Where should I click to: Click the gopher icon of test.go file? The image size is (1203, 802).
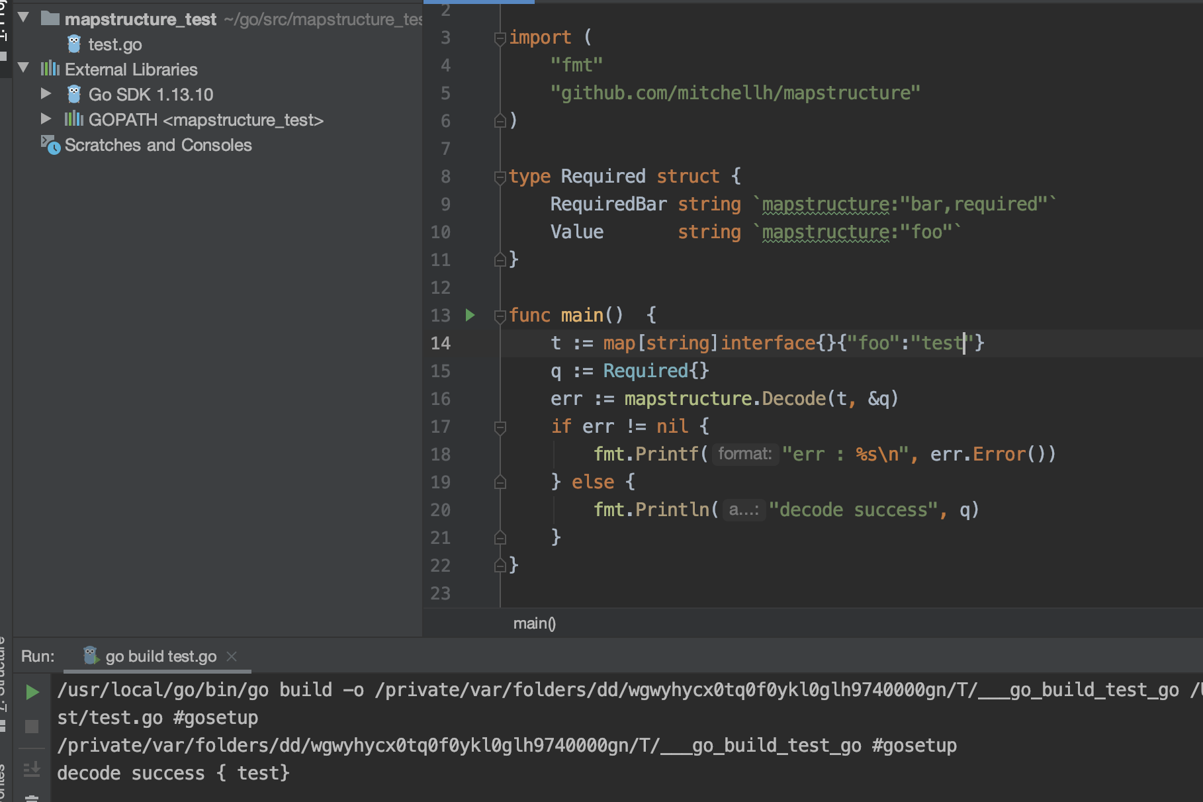74,44
